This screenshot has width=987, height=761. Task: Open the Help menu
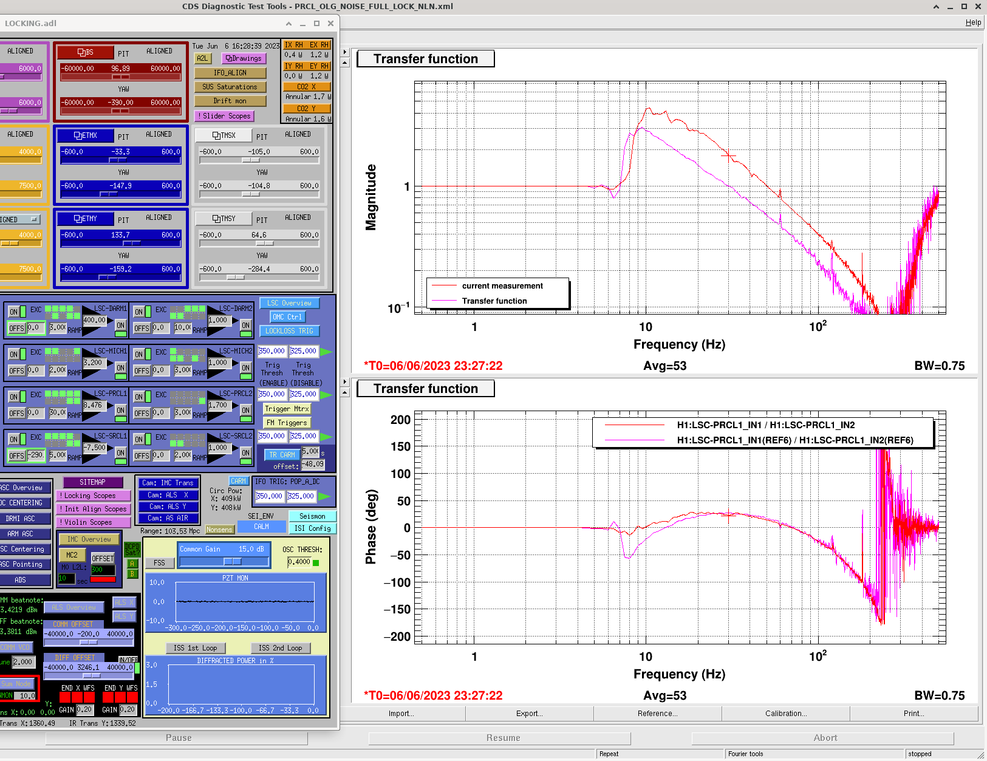pyautogui.click(x=973, y=22)
